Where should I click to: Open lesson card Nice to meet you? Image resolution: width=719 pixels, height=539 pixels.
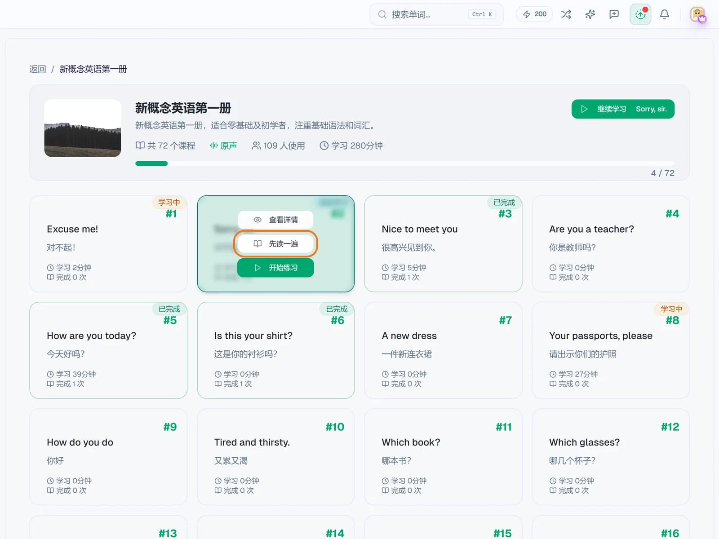tap(443, 244)
